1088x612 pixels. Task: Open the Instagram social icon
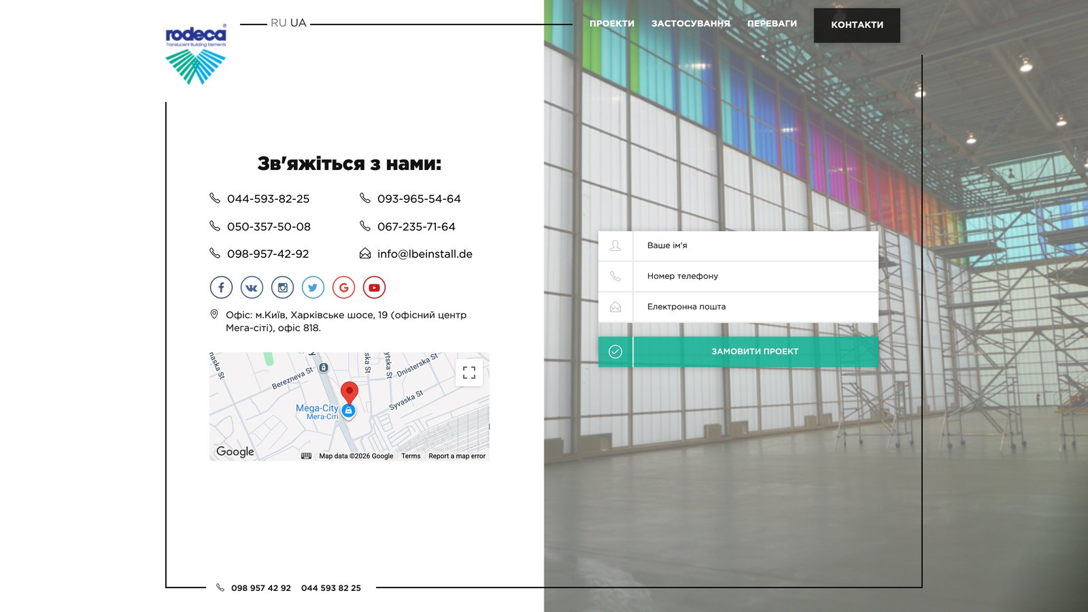(282, 288)
